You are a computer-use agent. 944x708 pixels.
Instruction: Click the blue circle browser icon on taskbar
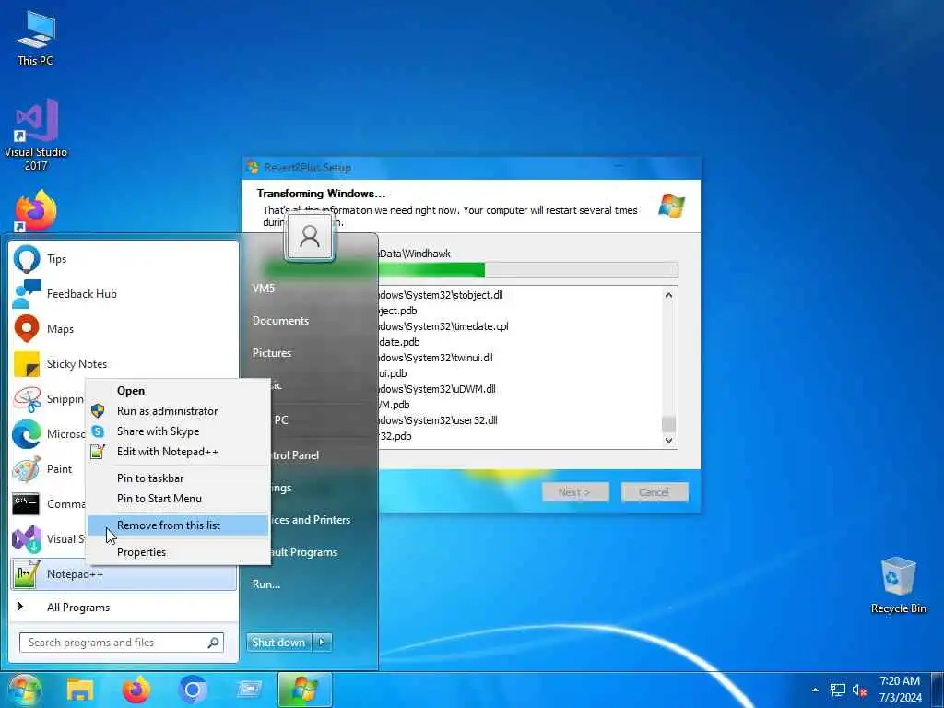[193, 690]
